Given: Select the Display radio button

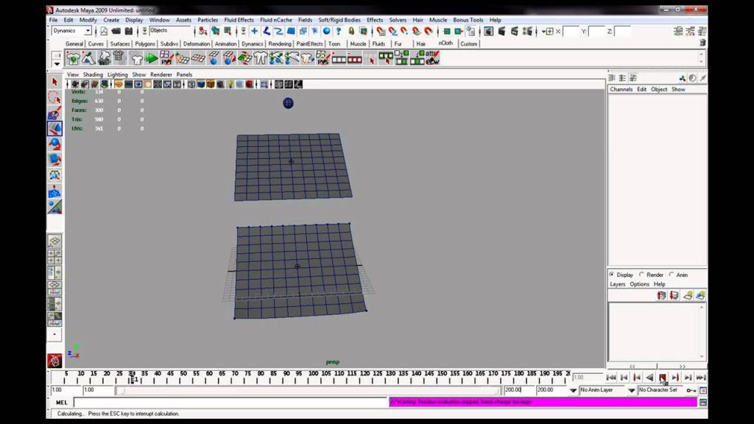Looking at the screenshot, I should pos(612,275).
